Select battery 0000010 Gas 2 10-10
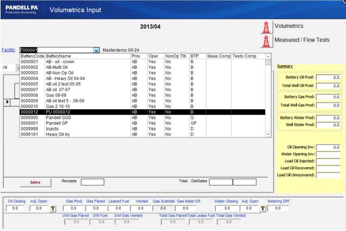Viewport: 346px width, 231px height. click(143, 107)
